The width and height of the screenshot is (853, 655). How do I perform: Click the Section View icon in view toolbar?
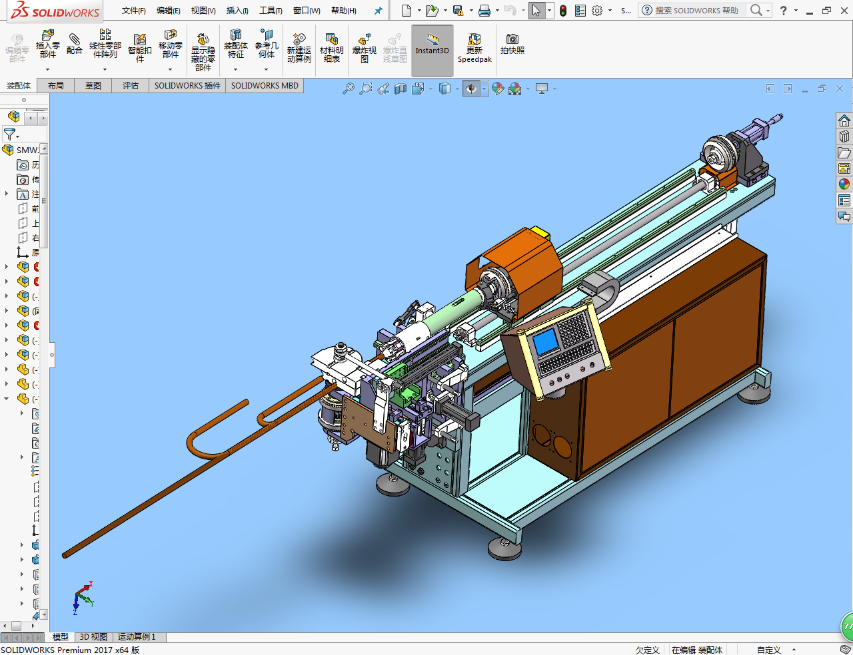pyautogui.click(x=401, y=89)
